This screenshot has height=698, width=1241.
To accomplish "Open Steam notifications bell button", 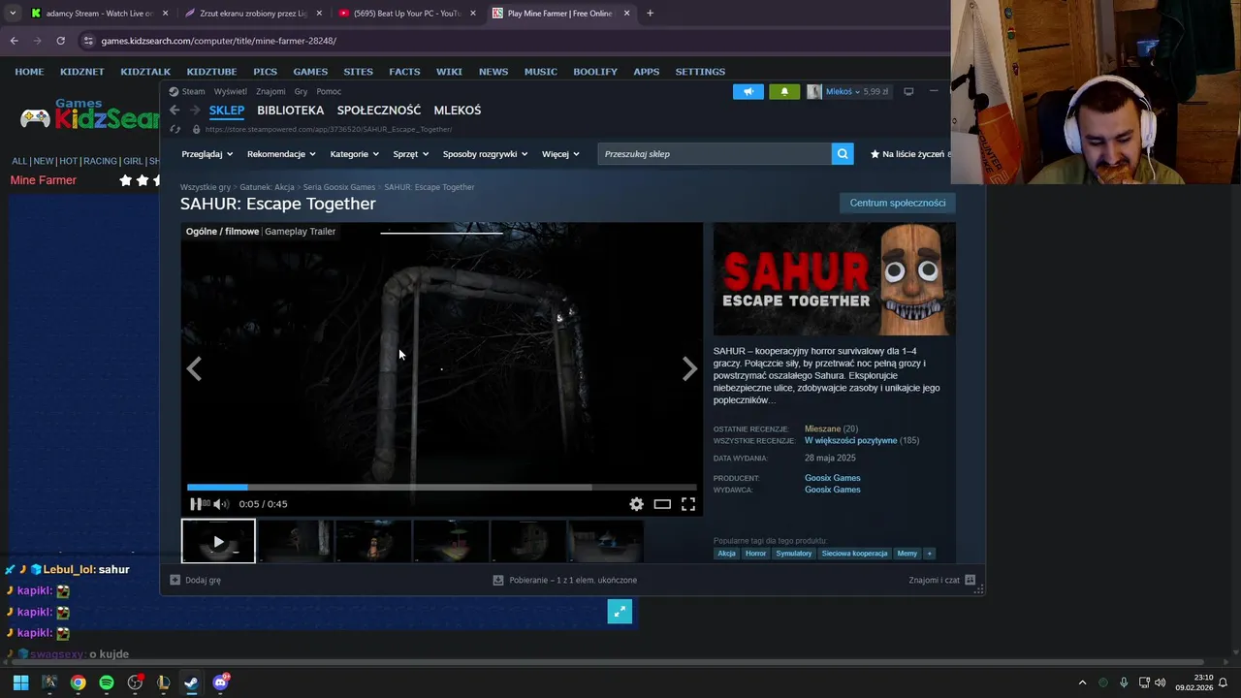I will coord(784,91).
